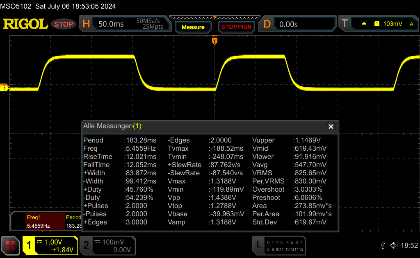
Task: Open the function navigation grid icon
Action: (10, 245)
